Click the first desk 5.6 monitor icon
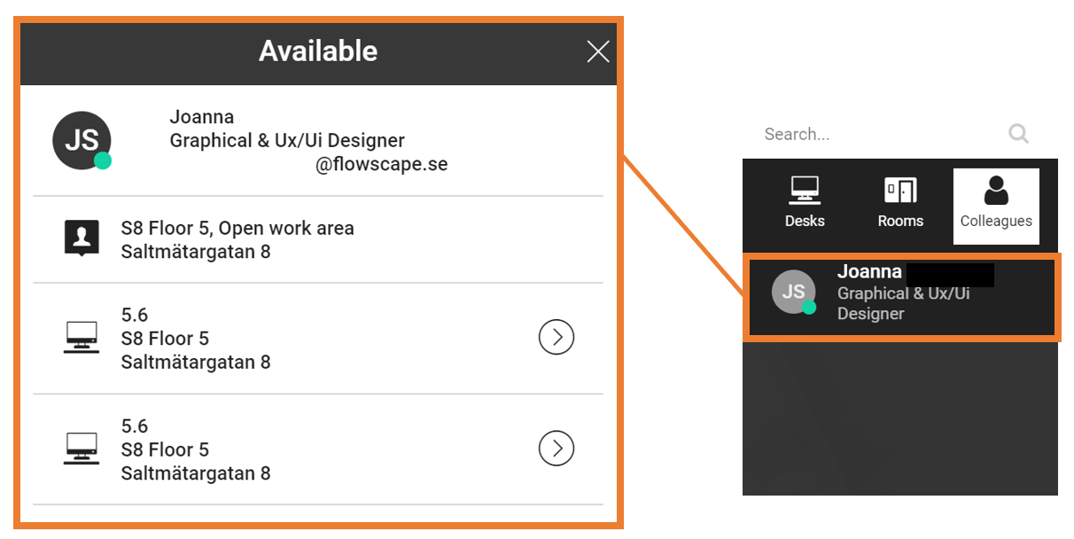 click(x=82, y=338)
